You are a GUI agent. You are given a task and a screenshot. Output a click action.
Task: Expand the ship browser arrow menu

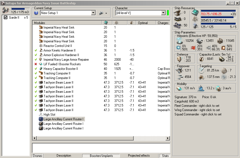tap(106, 13)
